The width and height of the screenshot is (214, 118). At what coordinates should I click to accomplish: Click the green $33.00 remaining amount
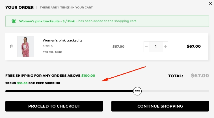click(22, 83)
